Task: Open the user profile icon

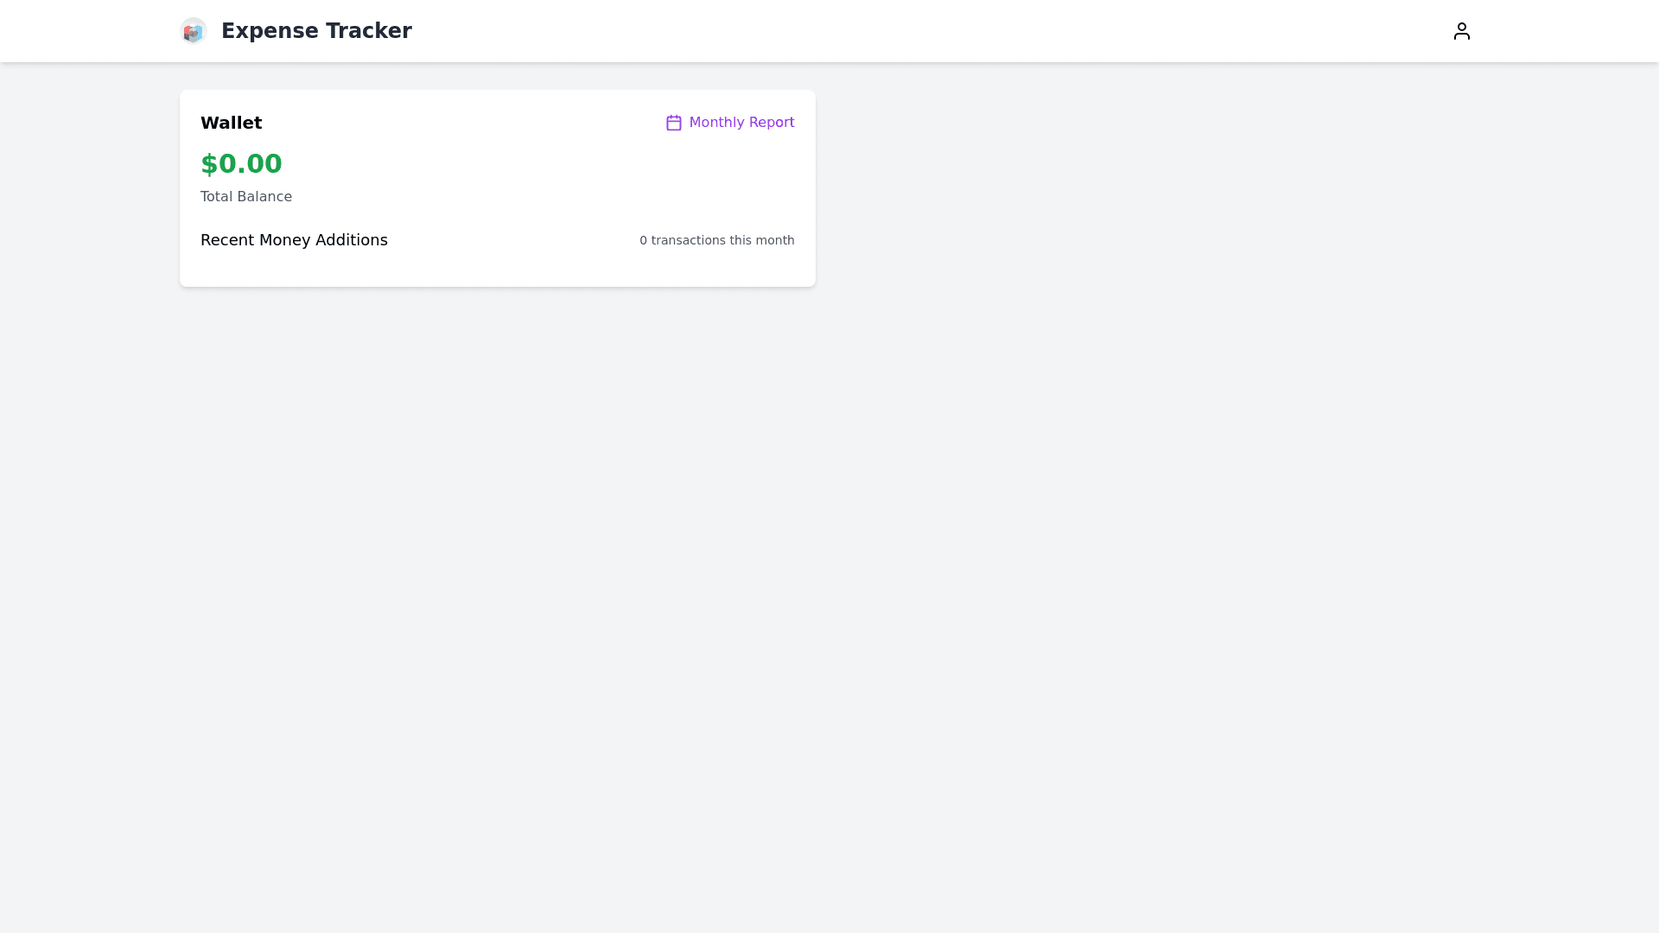Action: [1461, 31]
